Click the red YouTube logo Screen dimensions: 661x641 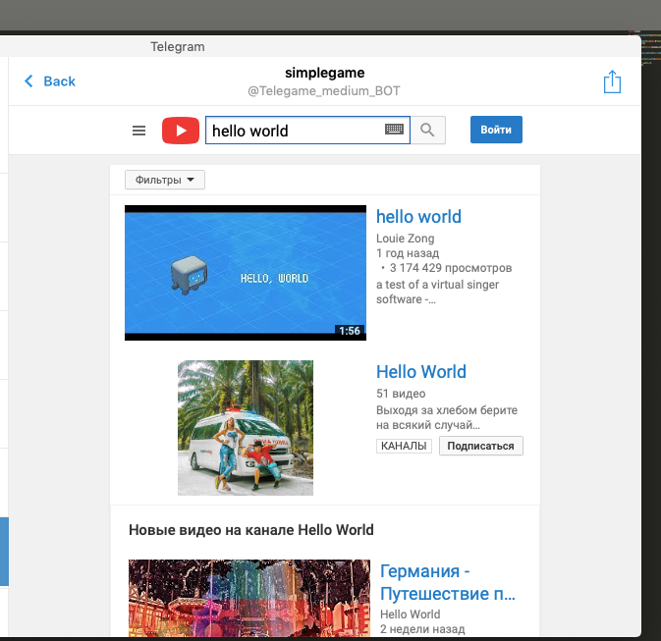point(181,131)
